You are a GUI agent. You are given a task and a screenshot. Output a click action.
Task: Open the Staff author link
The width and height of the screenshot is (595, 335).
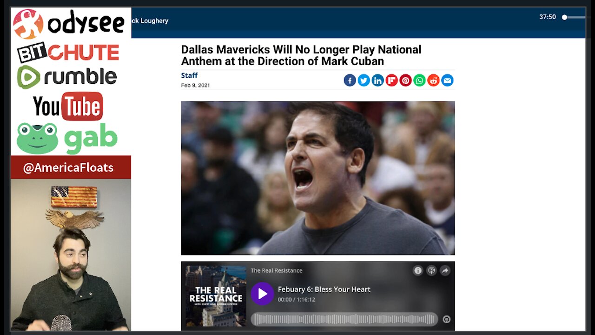(x=189, y=75)
